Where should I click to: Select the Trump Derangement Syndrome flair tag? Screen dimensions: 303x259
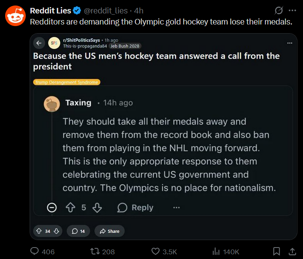pos(66,82)
